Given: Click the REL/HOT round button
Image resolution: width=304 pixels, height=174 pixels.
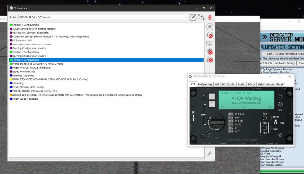Looking at the screenshot, I should [x=265, y=128].
